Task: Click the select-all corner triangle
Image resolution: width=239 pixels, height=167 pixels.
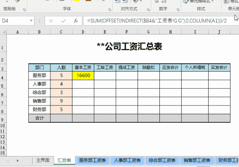Action: (x=4, y=32)
